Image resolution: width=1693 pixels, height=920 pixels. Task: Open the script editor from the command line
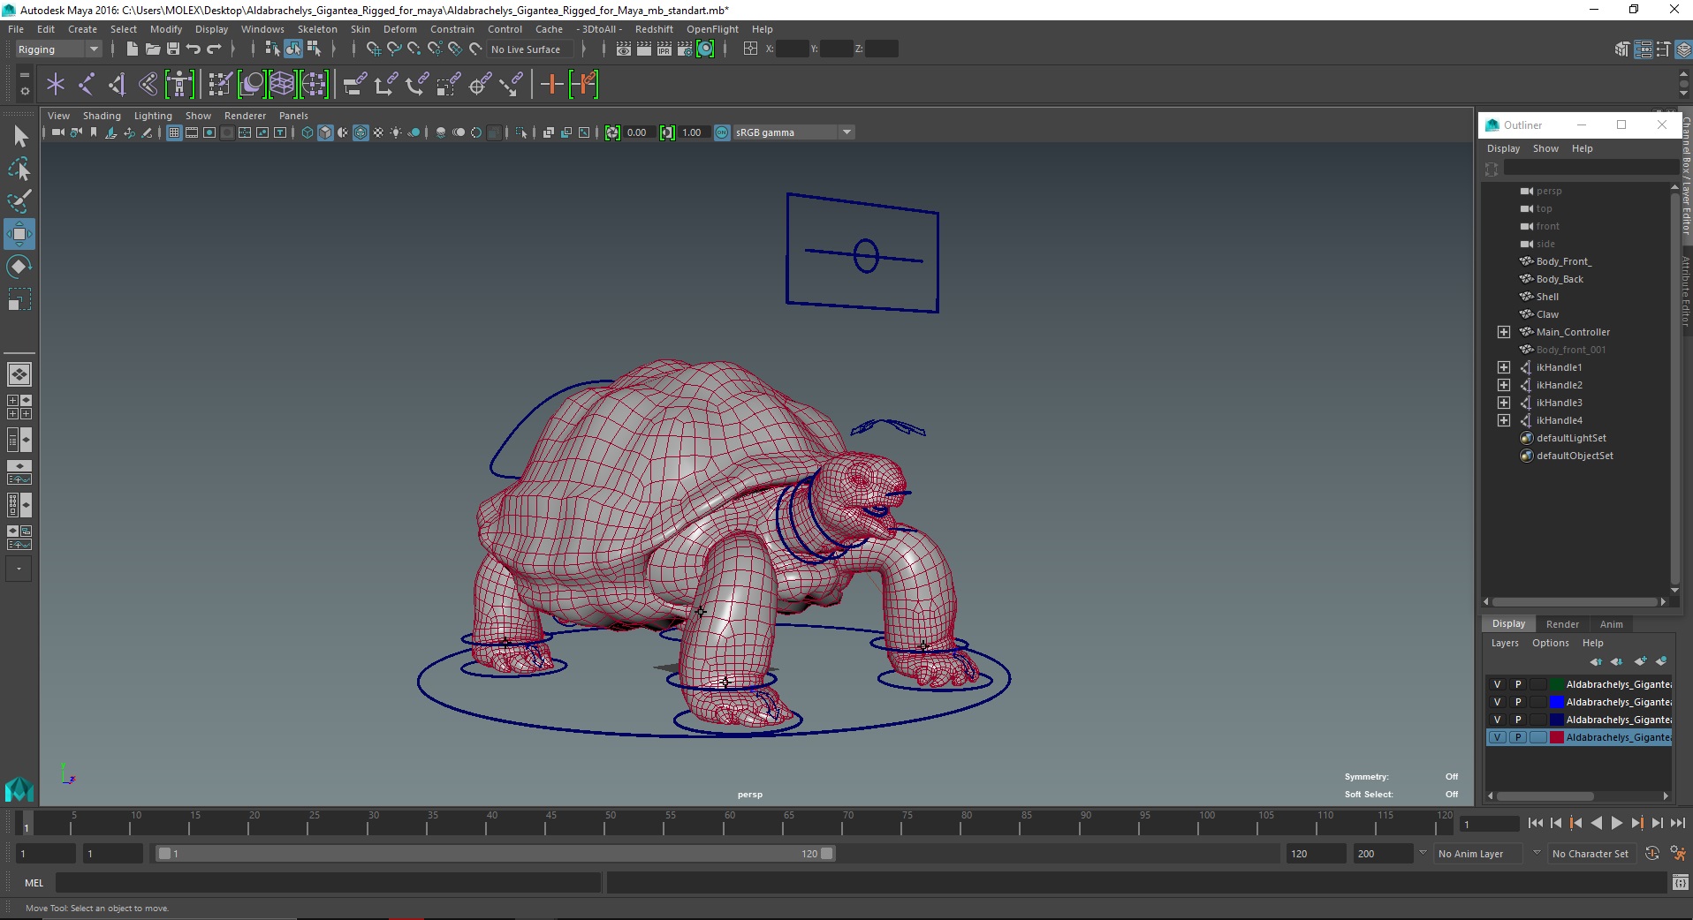click(1680, 882)
